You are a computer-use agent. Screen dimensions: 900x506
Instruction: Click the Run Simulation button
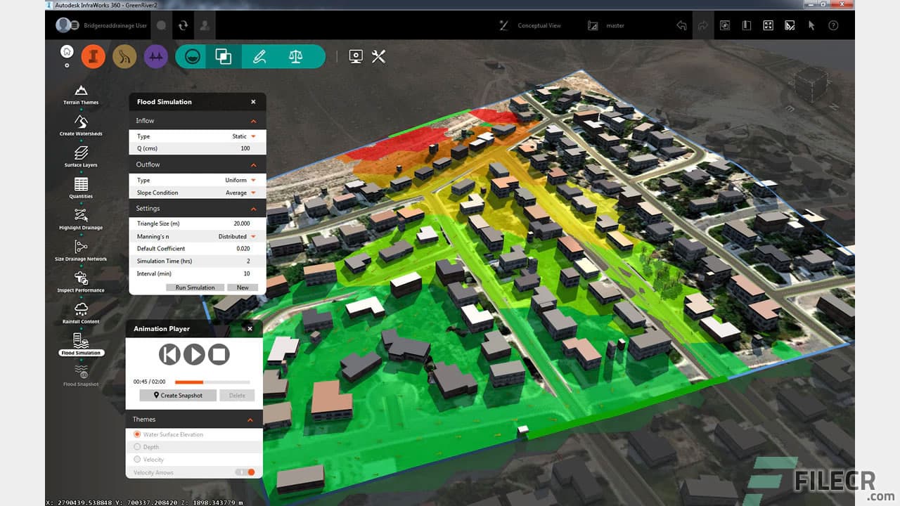point(195,287)
